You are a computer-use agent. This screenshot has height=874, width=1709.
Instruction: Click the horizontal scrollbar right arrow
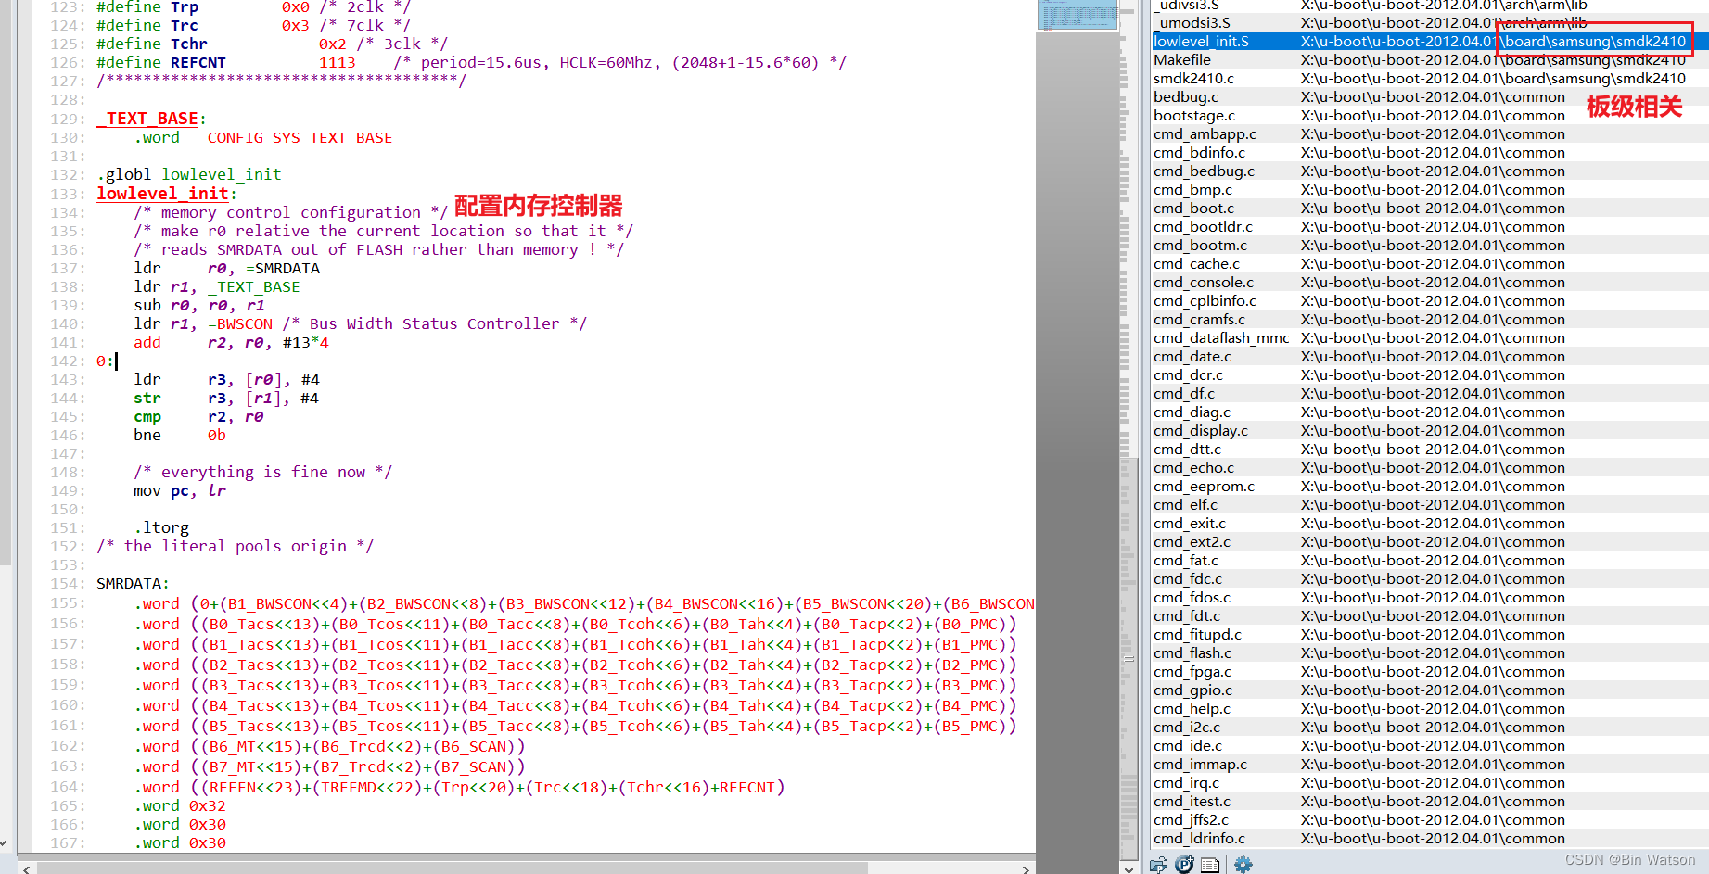pos(1025,868)
